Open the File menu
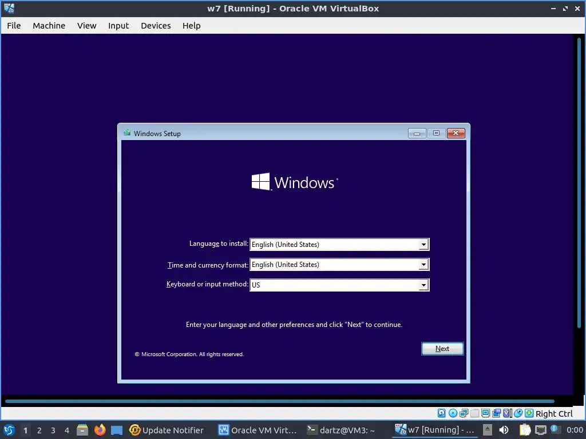The height and width of the screenshot is (439, 586). [x=14, y=25]
